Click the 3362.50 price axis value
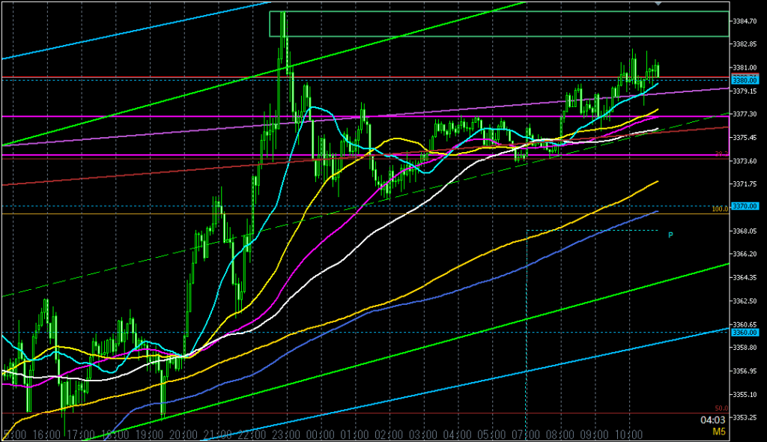 745,300
